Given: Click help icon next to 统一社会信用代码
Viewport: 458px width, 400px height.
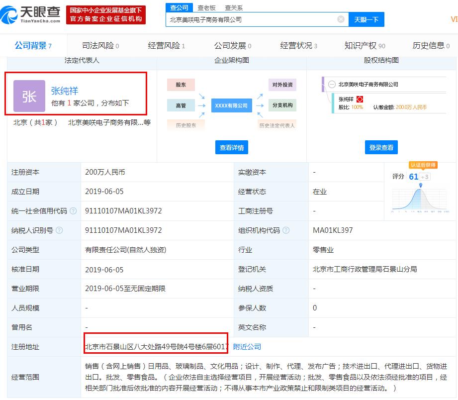Looking at the screenshot, I should point(74,211).
